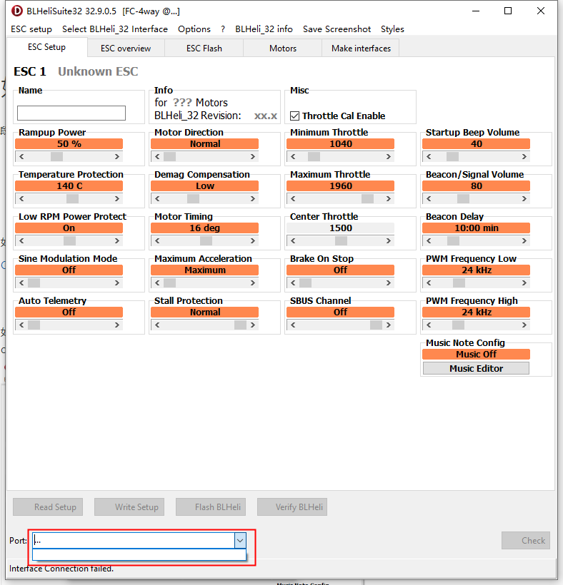Increase Demag Compensation right arrow
This screenshot has width=563, height=585.
253,199
